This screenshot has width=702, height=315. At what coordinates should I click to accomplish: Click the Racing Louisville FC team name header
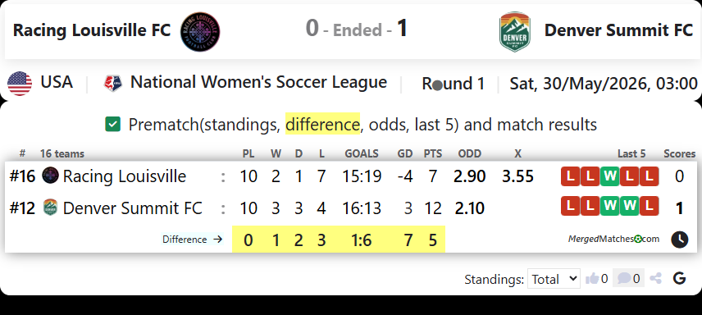pyautogui.click(x=92, y=30)
